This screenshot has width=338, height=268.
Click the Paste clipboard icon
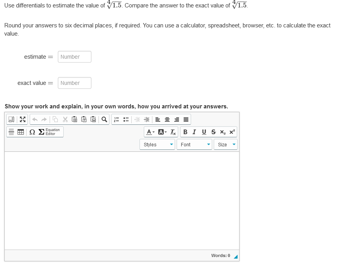[74, 119]
